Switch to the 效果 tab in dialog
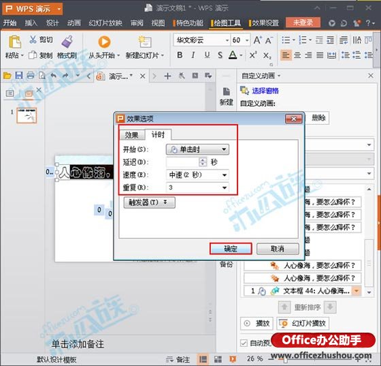Image resolution: width=381 pixels, height=366 pixels. tap(132, 135)
